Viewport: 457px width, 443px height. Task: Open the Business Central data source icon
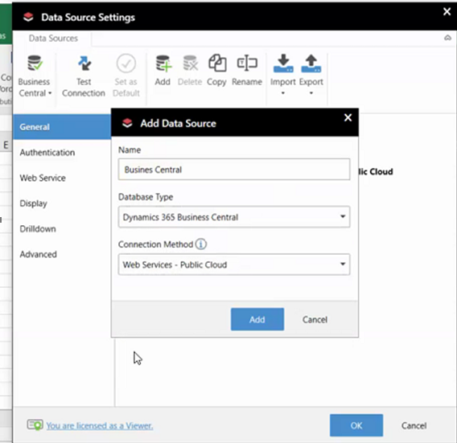pos(35,64)
